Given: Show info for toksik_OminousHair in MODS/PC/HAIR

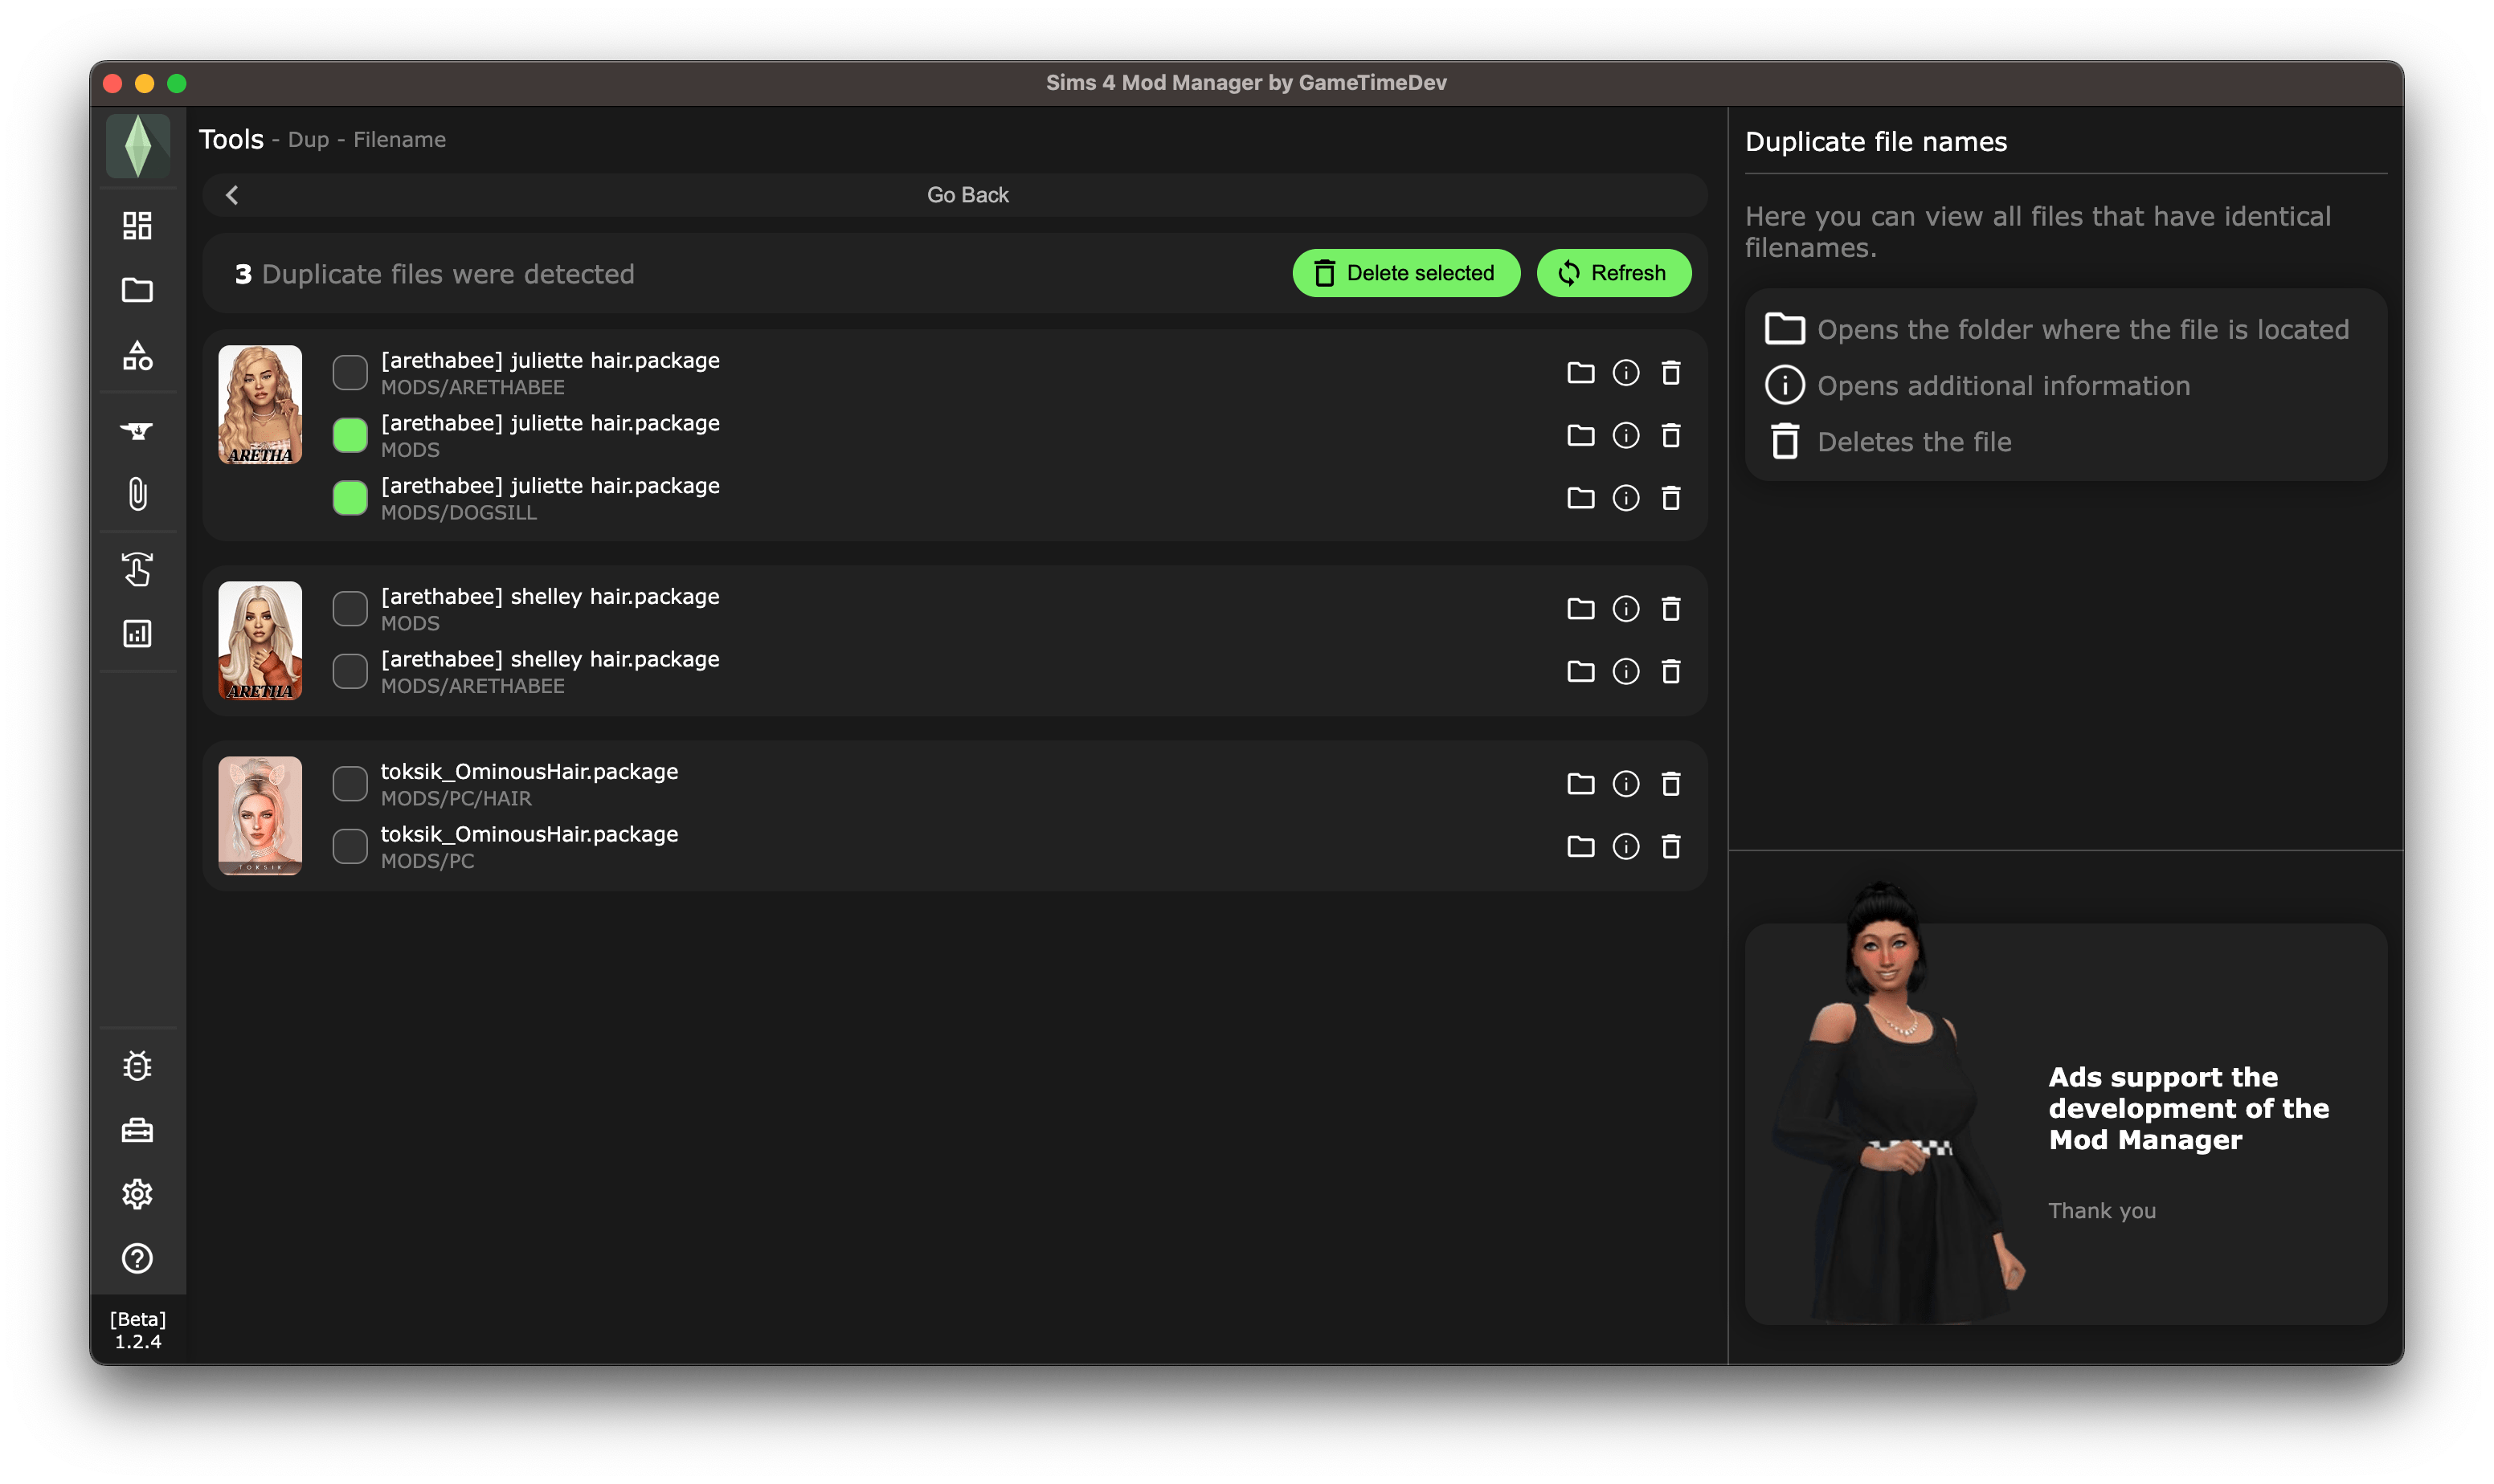Looking at the screenshot, I should (1625, 784).
